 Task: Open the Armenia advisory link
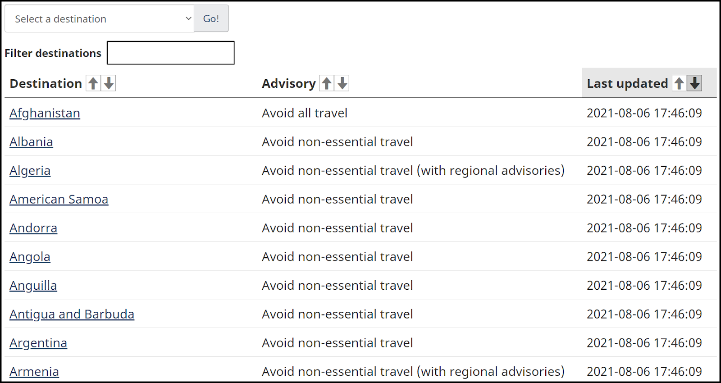(34, 372)
